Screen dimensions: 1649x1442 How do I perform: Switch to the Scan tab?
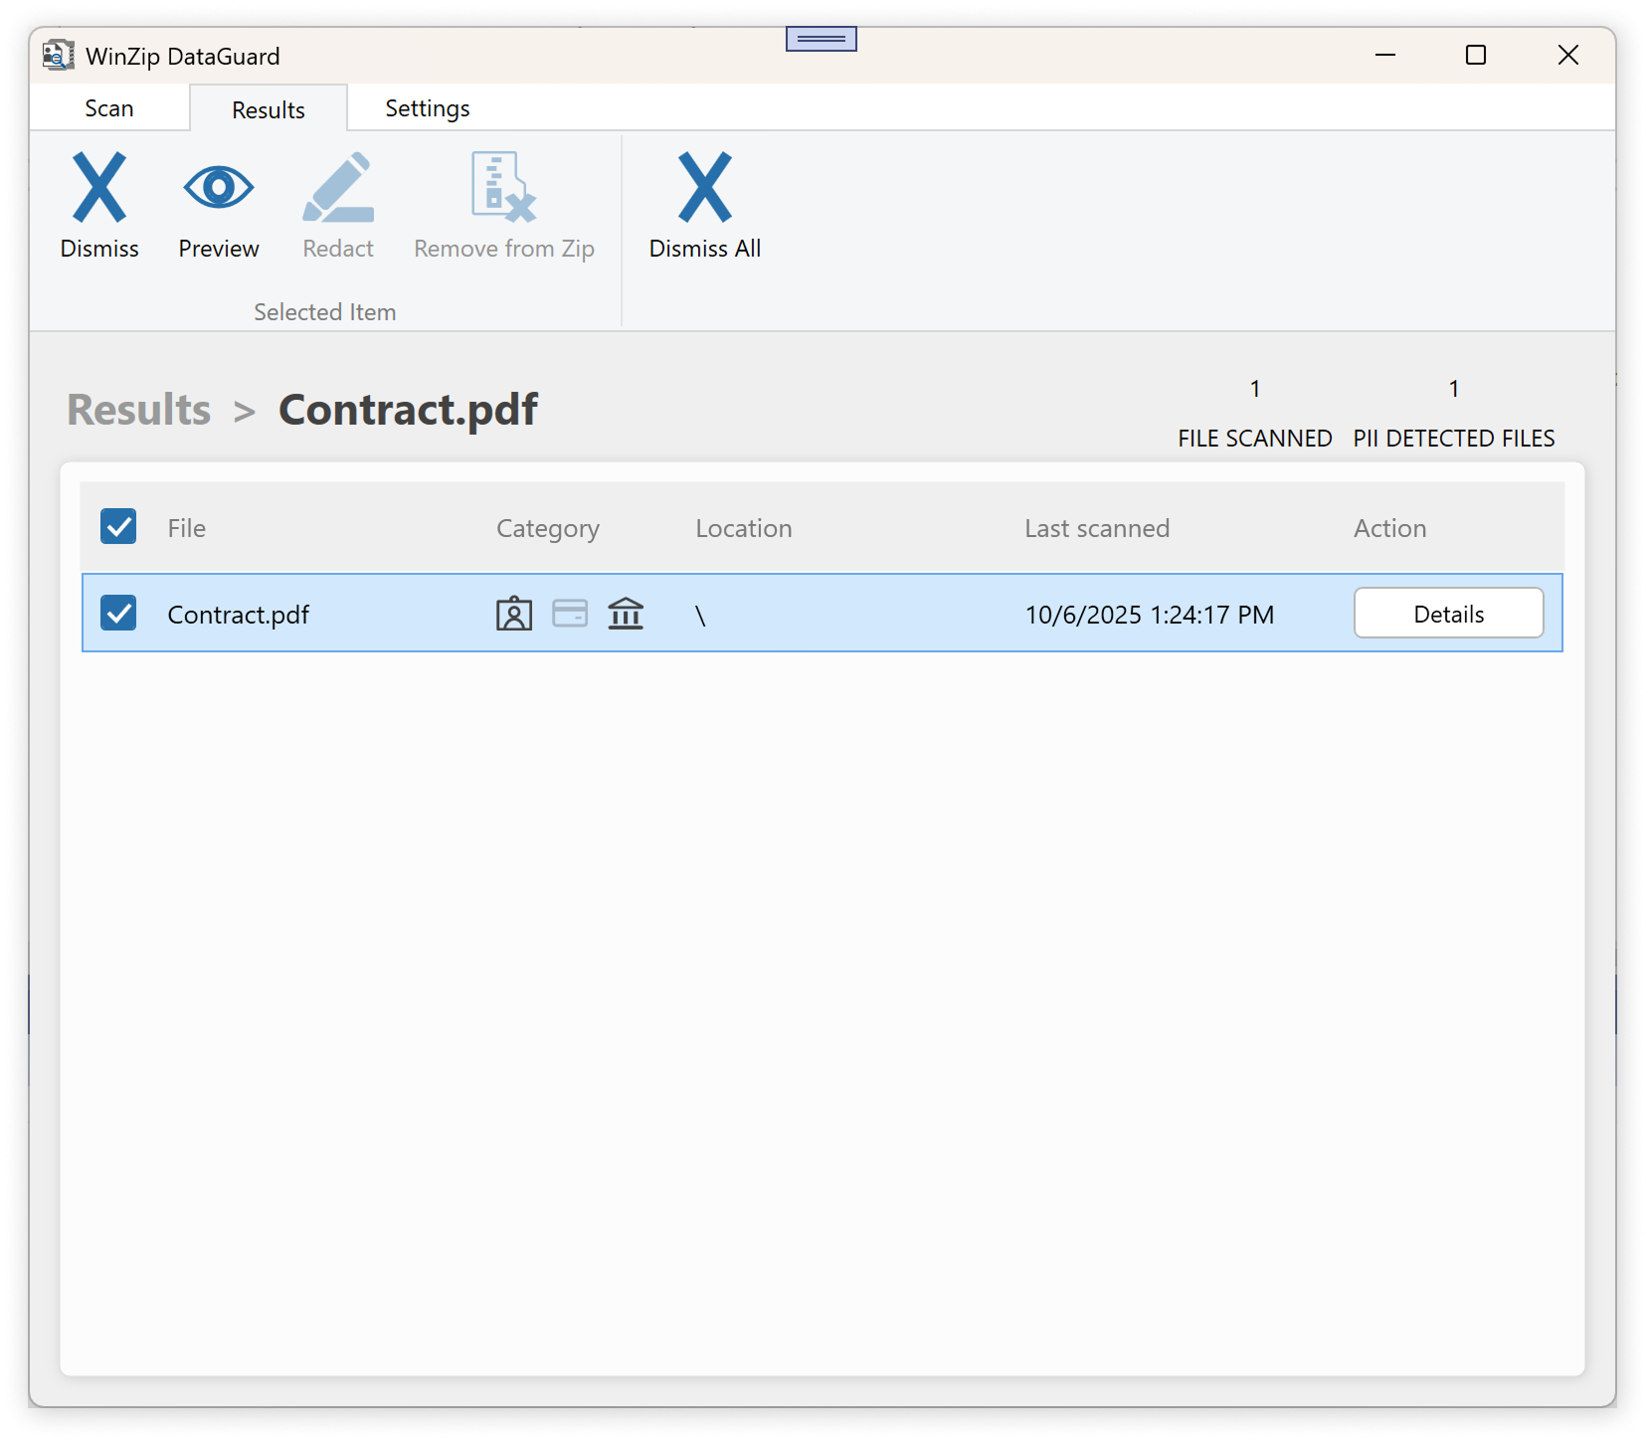pyautogui.click(x=109, y=108)
